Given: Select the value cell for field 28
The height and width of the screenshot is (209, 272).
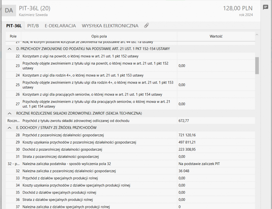Looking at the screenshot, I should click(216, 135).
